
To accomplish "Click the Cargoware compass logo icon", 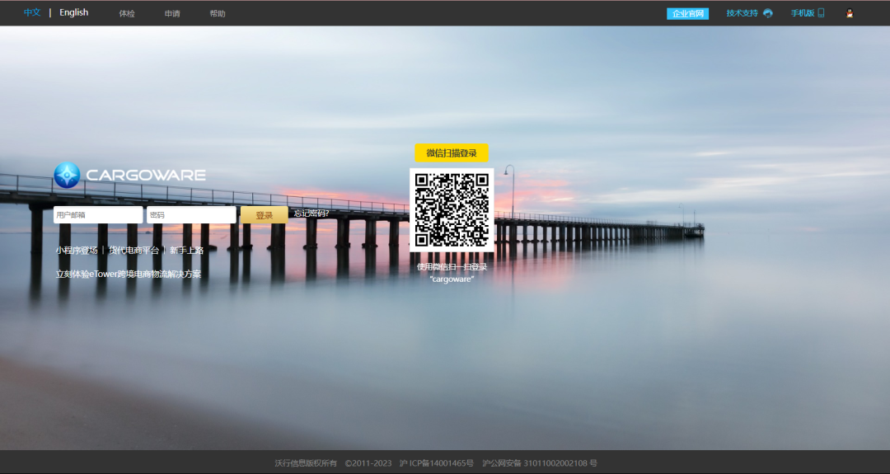I will (67, 175).
